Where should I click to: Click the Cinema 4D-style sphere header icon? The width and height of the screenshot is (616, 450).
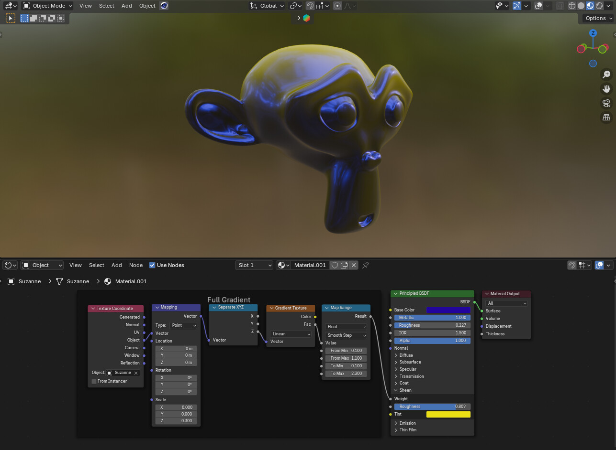click(x=164, y=6)
